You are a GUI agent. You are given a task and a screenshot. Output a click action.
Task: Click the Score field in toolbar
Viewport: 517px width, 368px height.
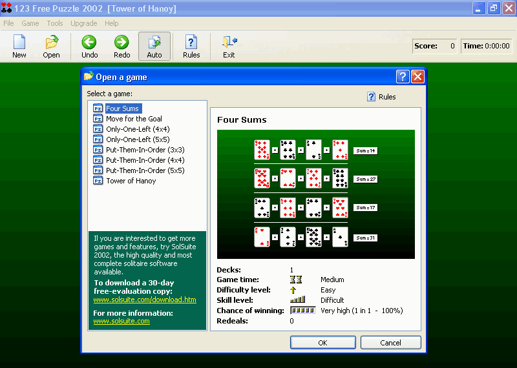(x=434, y=46)
